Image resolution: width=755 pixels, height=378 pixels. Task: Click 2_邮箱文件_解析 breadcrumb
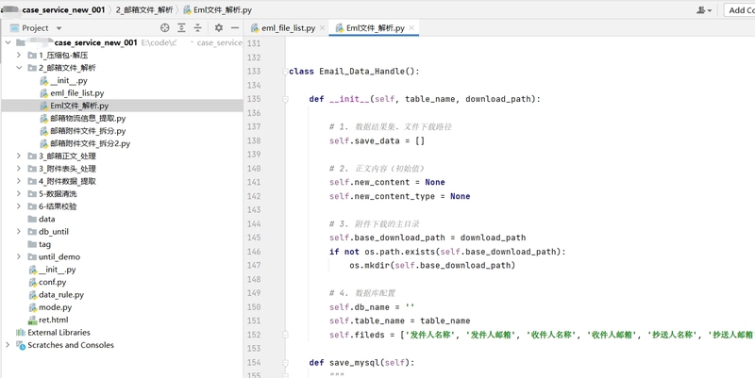(x=145, y=9)
